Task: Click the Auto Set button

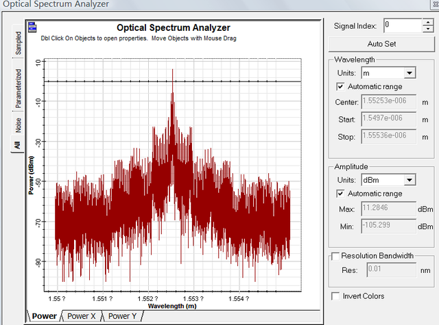Action: (x=381, y=44)
